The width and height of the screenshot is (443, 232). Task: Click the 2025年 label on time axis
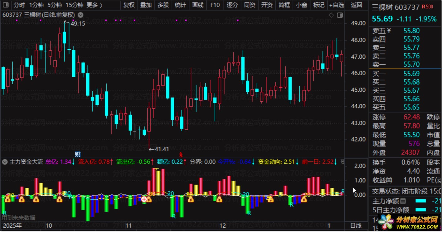click(12, 226)
